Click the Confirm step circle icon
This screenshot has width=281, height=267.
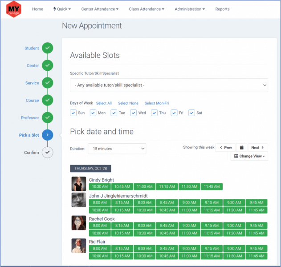click(48, 152)
